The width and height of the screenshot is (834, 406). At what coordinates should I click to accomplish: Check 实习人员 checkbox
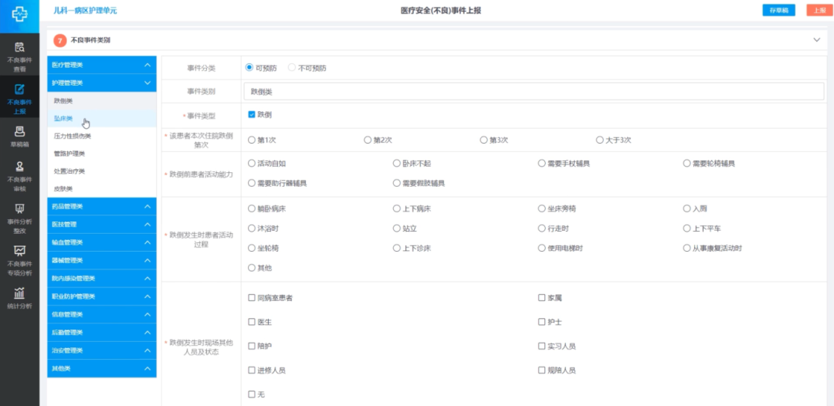541,346
